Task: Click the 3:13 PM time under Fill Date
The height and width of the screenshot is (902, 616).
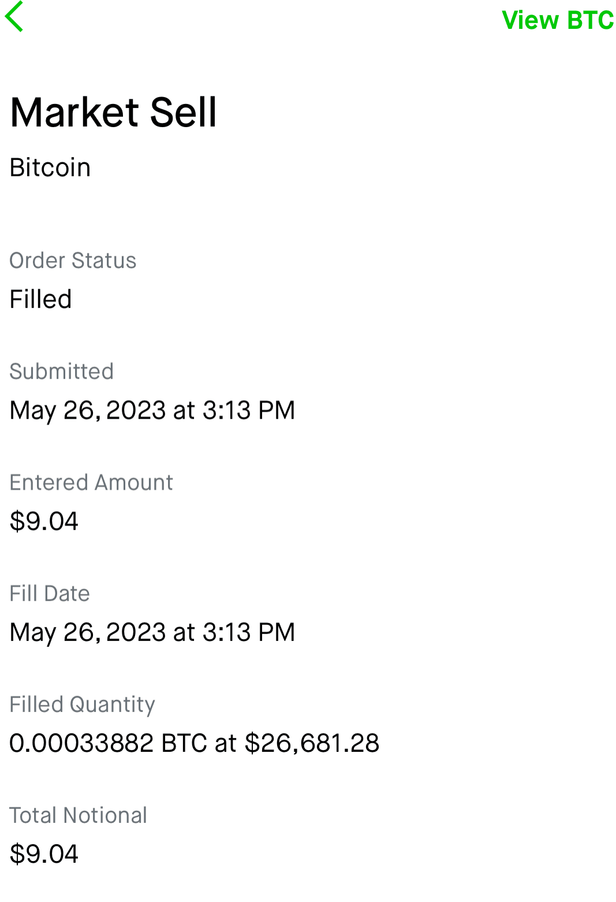Action: pos(249,632)
